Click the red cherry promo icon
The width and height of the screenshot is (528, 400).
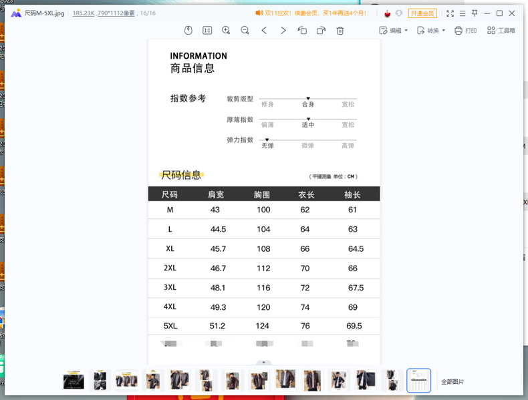point(388,13)
